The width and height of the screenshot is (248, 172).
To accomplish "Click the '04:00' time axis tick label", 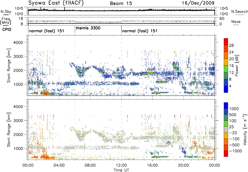I will [x=59, y=165].
